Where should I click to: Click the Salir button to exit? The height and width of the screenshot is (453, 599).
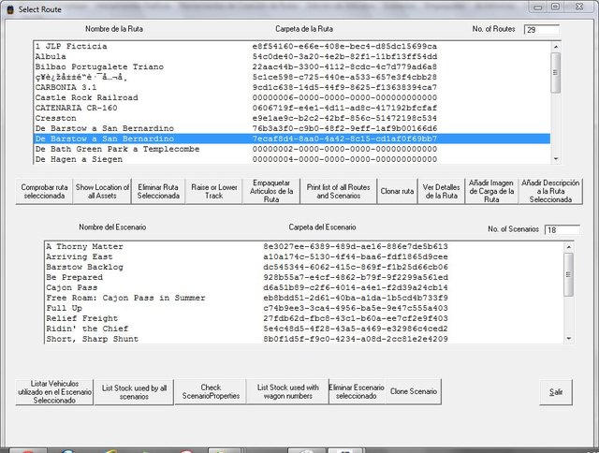click(x=556, y=392)
